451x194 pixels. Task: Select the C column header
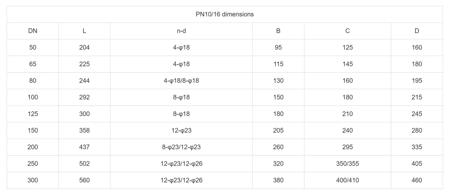click(x=347, y=31)
